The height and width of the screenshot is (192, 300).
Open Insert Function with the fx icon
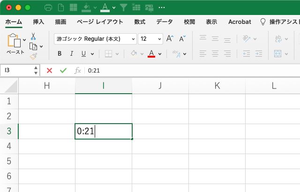point(78,70)
